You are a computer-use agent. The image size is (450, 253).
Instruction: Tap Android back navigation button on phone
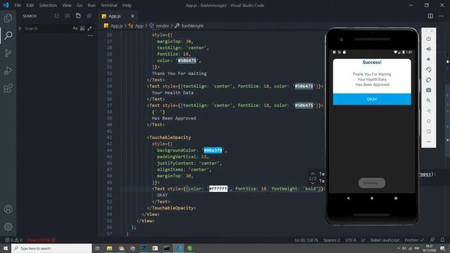point(348,198)
